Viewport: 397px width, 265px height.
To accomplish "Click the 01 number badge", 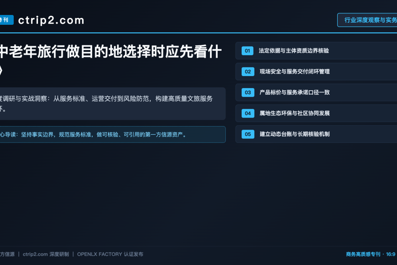I will 247,51.
